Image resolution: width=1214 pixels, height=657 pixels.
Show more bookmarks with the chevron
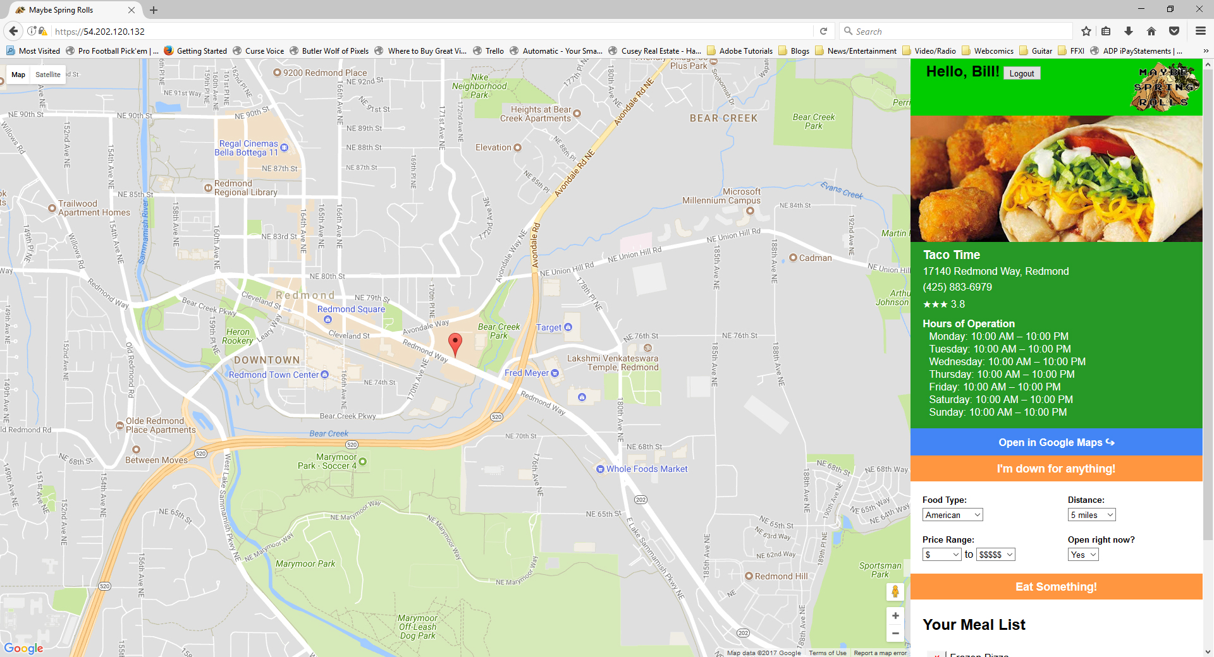coord(1205,51)
